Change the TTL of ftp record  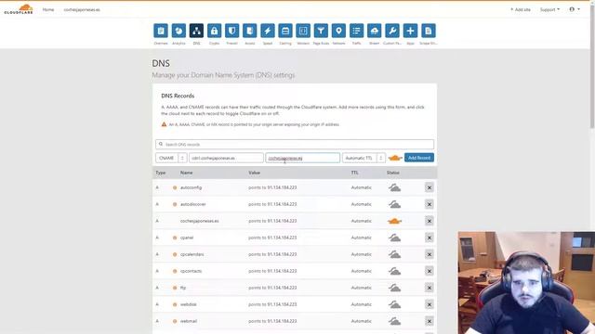[x=362, y=288]
